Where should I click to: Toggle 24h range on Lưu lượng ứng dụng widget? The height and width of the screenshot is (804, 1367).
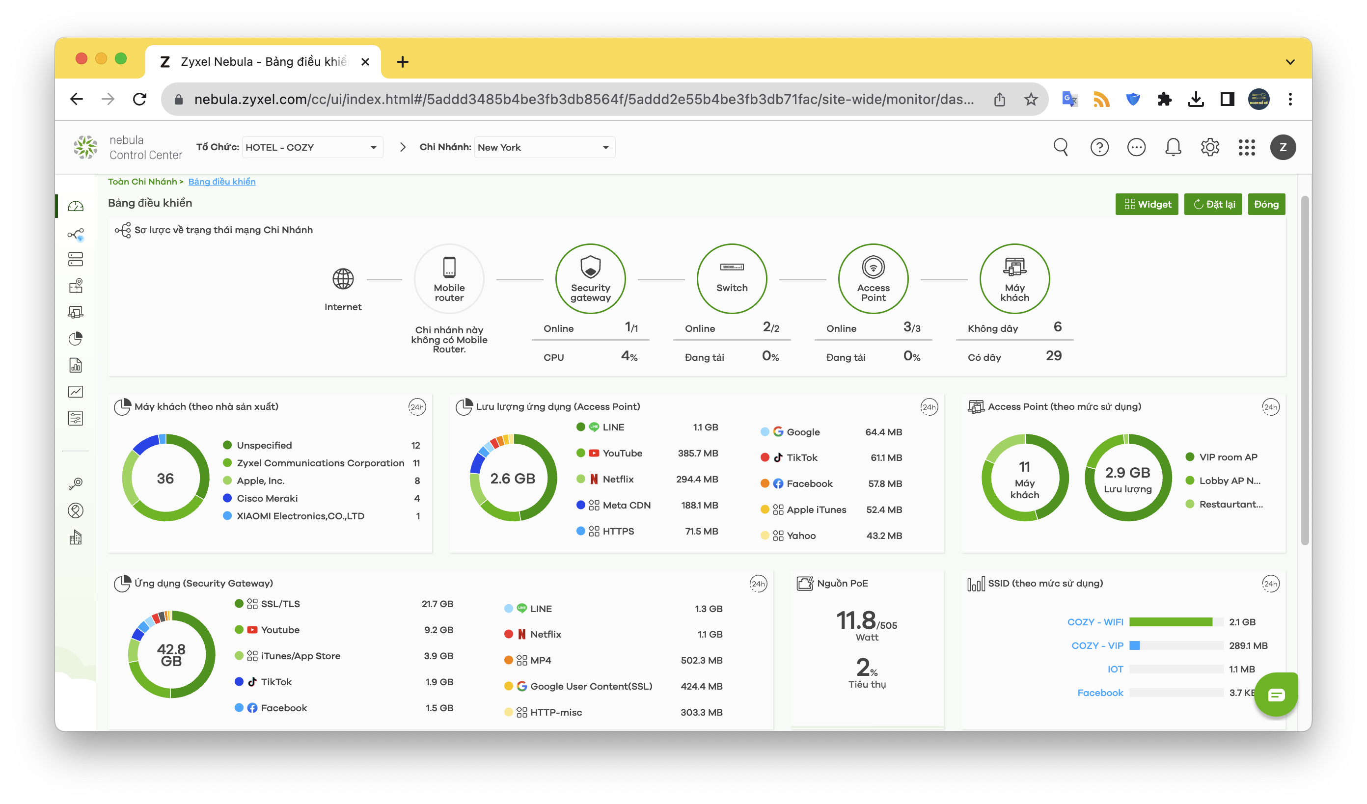coord(929,406)
